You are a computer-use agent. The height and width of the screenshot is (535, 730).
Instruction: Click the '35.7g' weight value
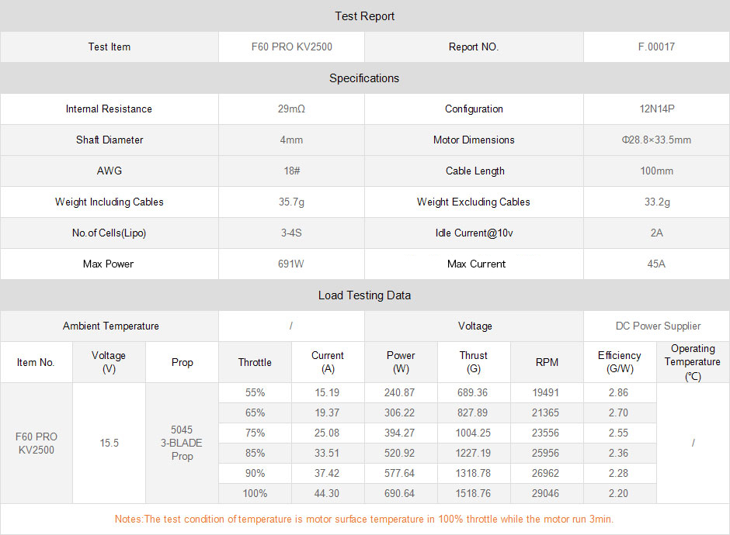291,202
